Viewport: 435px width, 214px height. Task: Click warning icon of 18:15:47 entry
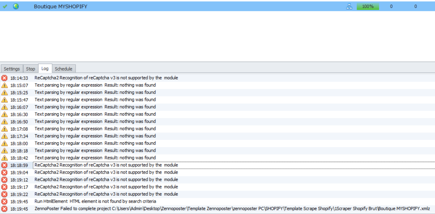(4, 100)
